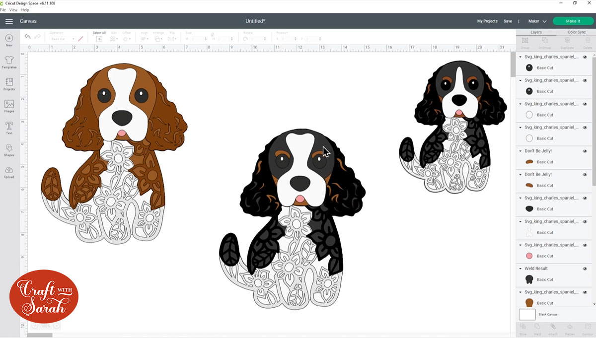Open the File menu

tap(3, 10)
